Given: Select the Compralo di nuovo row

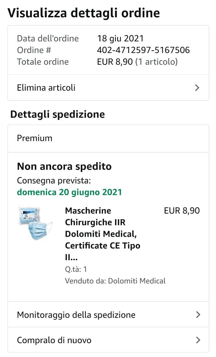Looking at the screenshot, I should [x=54, y=340].
